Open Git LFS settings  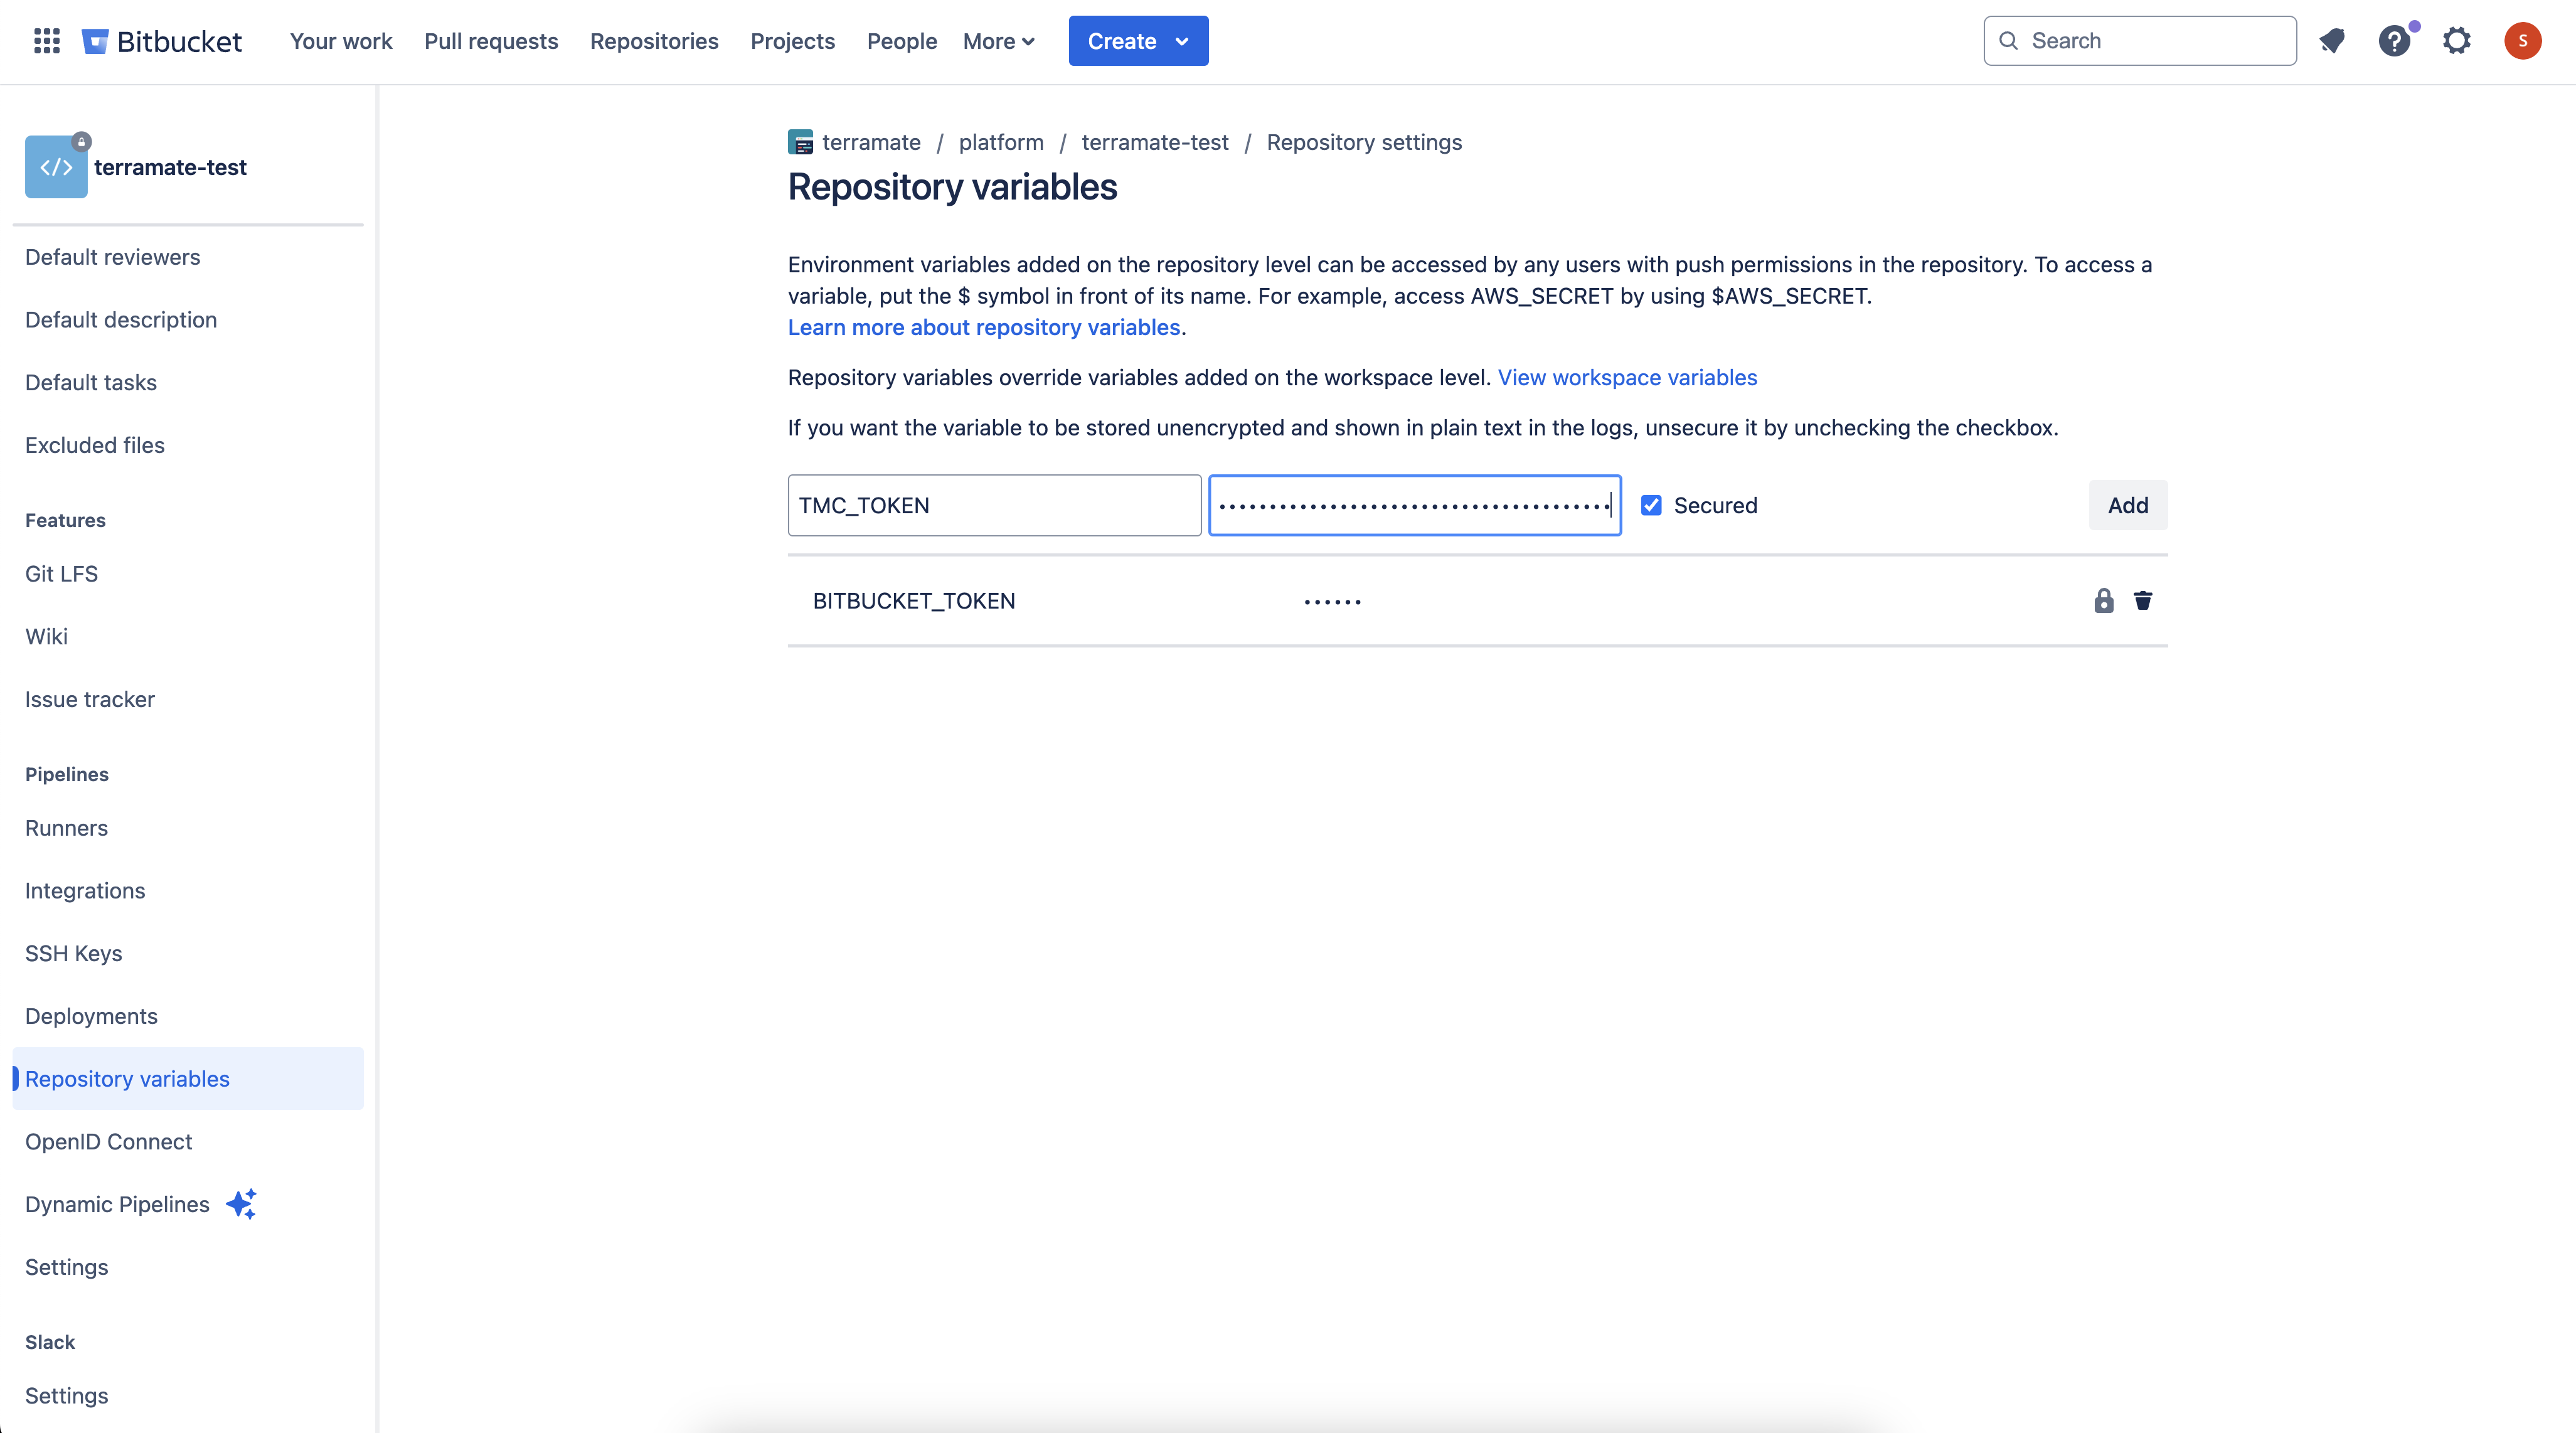click(62, 574)
